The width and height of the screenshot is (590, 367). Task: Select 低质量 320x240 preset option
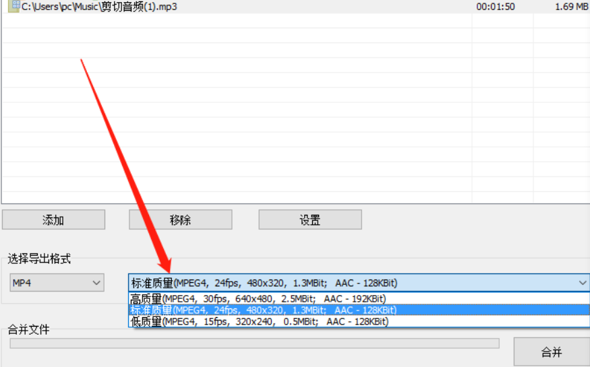tap(359, 322)
